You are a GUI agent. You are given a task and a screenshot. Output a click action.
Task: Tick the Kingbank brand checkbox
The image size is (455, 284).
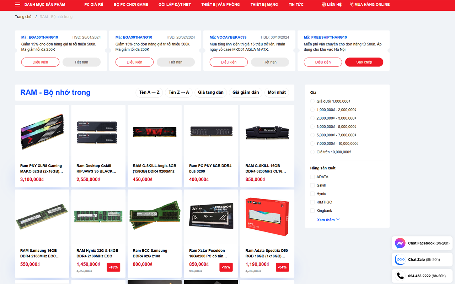point(312,211)
